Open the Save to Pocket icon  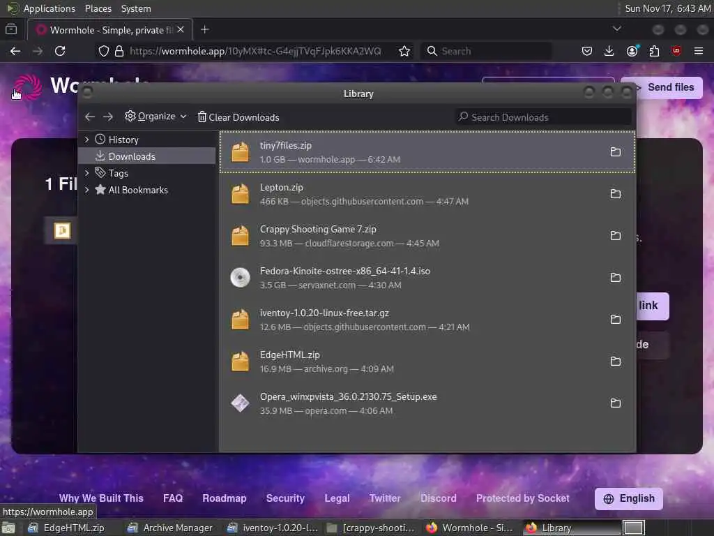click(587, 51)
